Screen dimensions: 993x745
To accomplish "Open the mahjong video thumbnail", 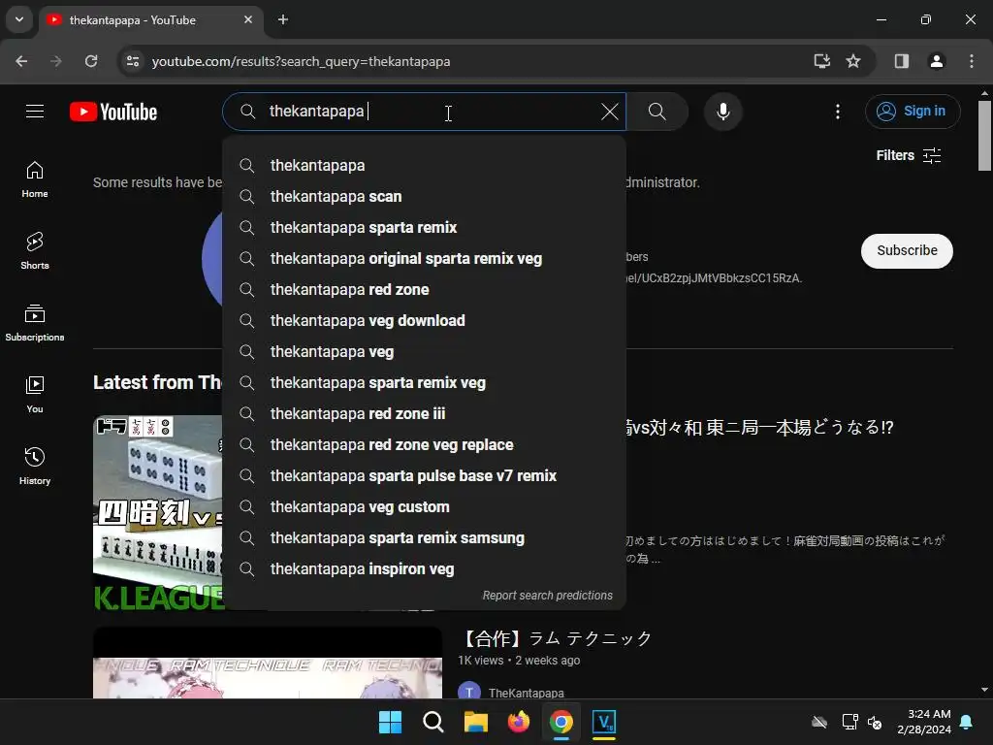I will (158, 513).
